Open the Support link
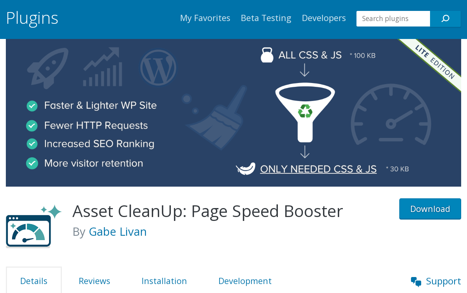467x293 pixels. point(443,281)
